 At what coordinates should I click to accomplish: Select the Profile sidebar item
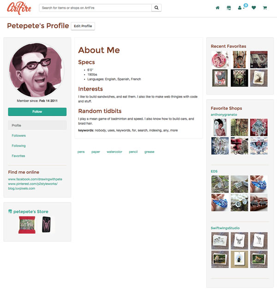click(37, 125)
